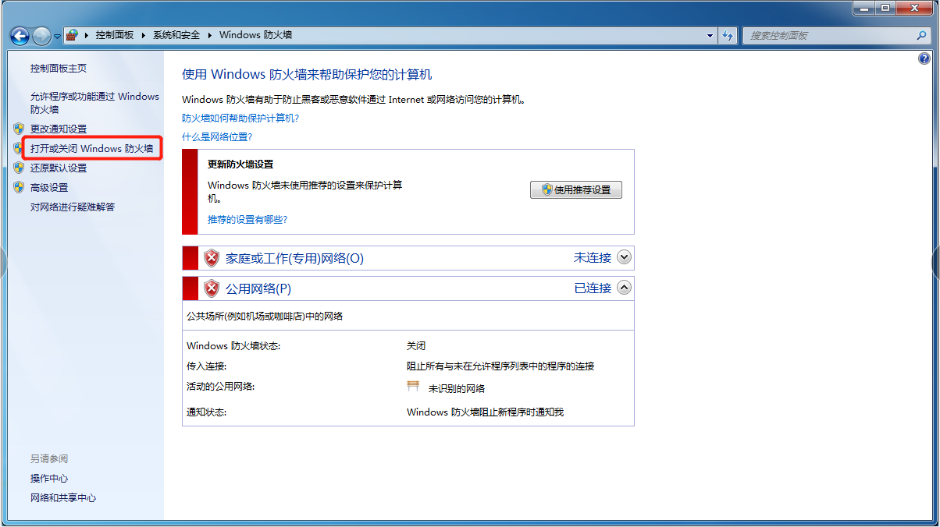Open the address bar history dropdown arrow

(710, 35)
